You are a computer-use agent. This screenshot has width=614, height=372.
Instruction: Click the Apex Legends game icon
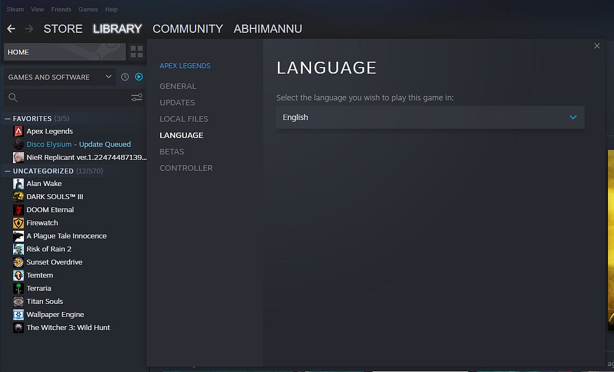click(19, 131)
